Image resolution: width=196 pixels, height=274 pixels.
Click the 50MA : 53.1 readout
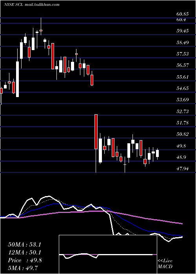[24, 245]
